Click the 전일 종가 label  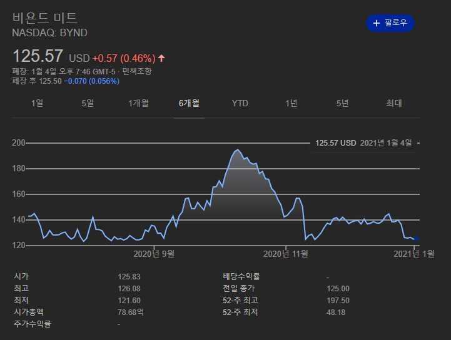pos(239,288)
